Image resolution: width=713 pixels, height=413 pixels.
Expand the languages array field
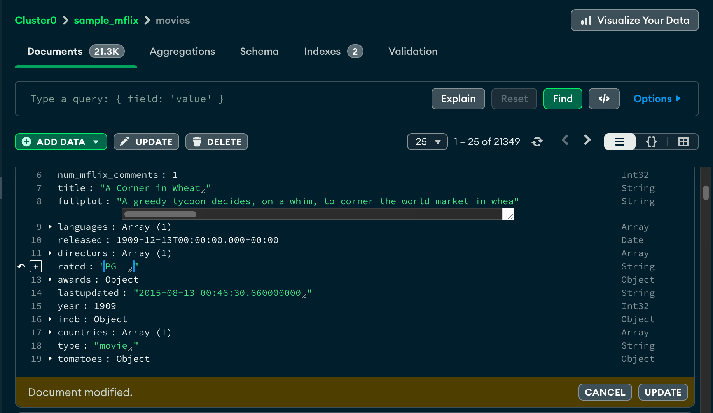coord(50,227)
